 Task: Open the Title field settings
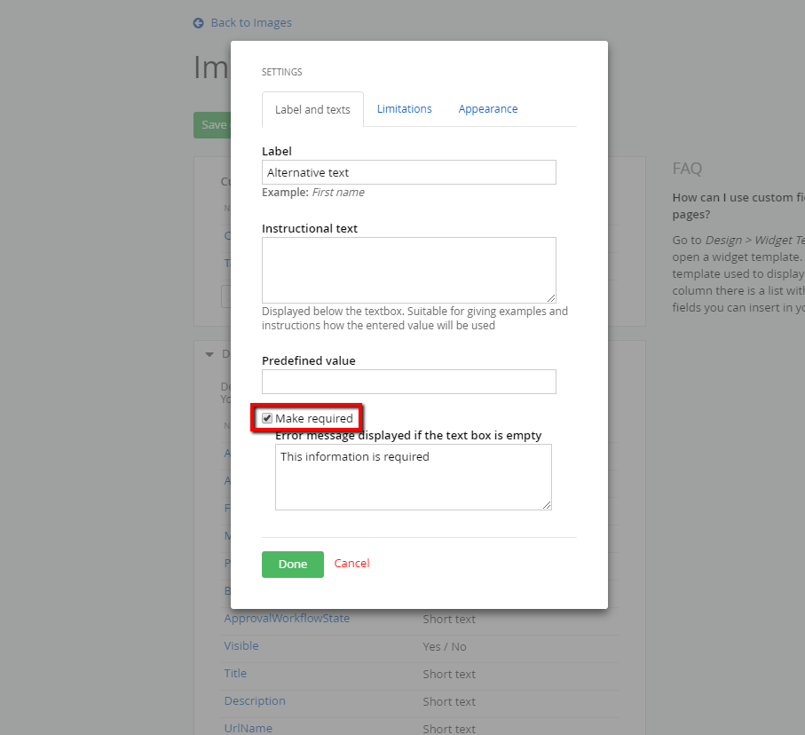234,673
